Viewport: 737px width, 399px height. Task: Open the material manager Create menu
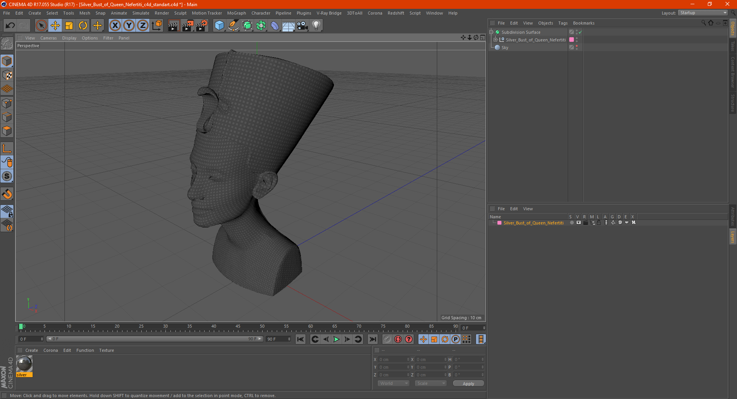pyautogui.click(x=31, y=350)
